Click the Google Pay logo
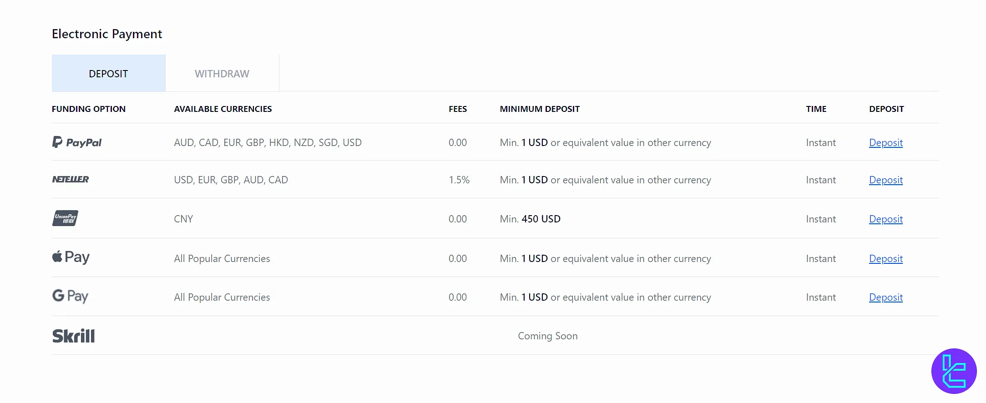986x403 pixels. [x=71, y=296]
